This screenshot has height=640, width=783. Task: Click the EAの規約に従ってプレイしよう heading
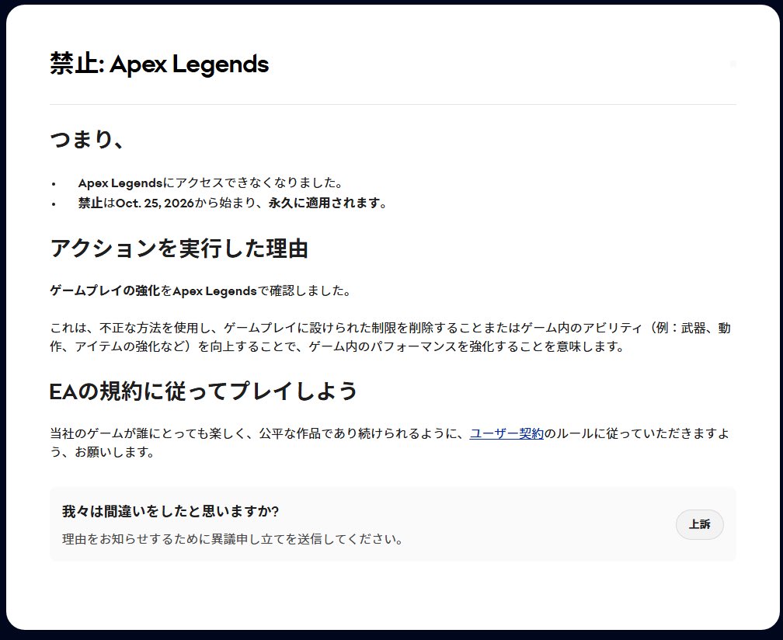tap(204, 391)
